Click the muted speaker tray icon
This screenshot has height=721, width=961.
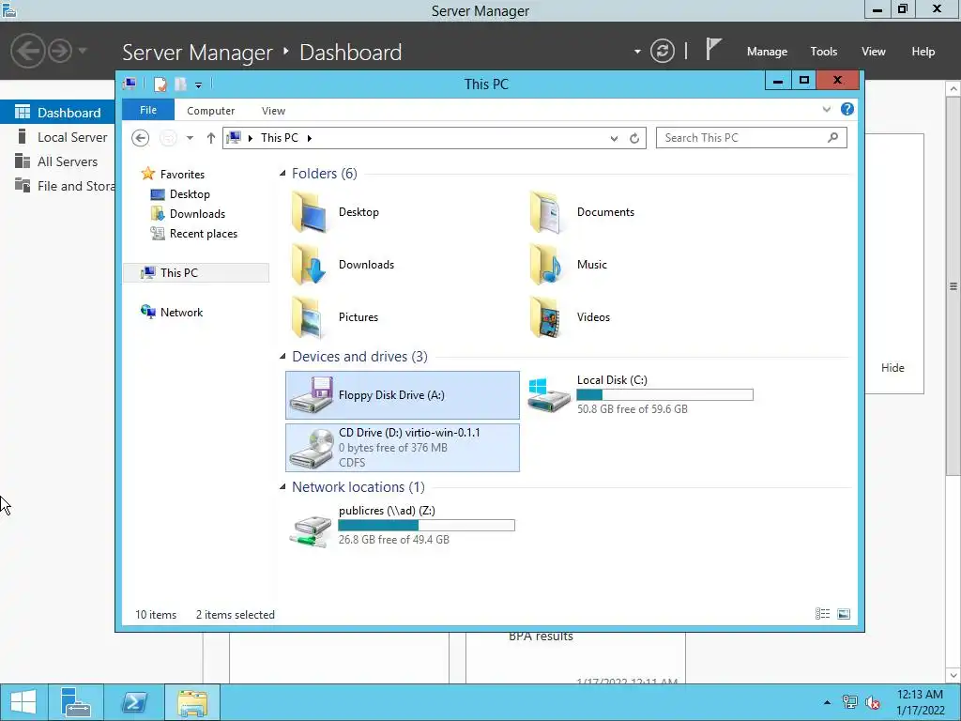coord(872,702)
